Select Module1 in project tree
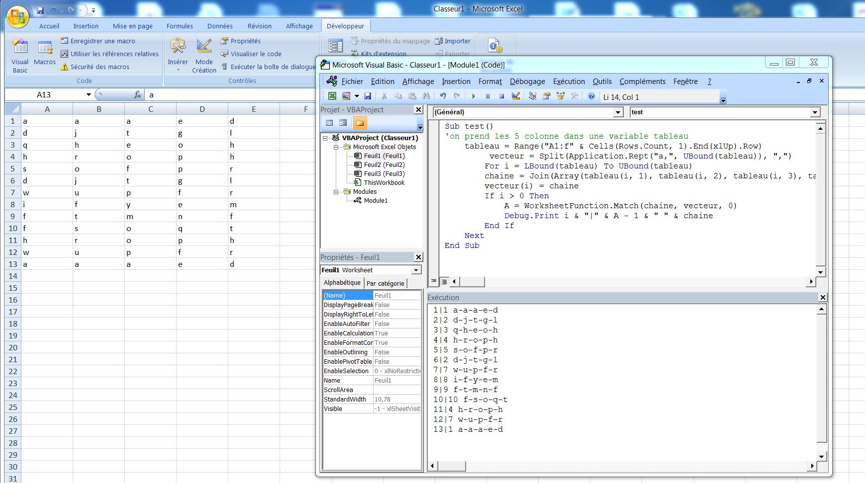 [x=376, y=201]
